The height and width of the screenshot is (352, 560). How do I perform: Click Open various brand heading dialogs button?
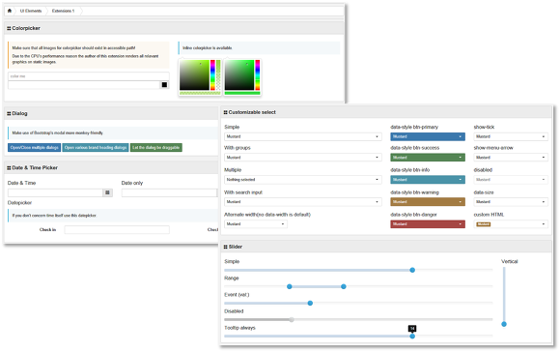point(96,147)
